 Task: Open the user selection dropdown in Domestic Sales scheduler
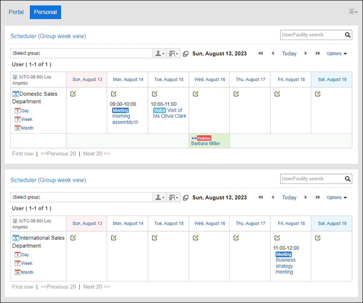pyautogui.click(x=160, y=54)
